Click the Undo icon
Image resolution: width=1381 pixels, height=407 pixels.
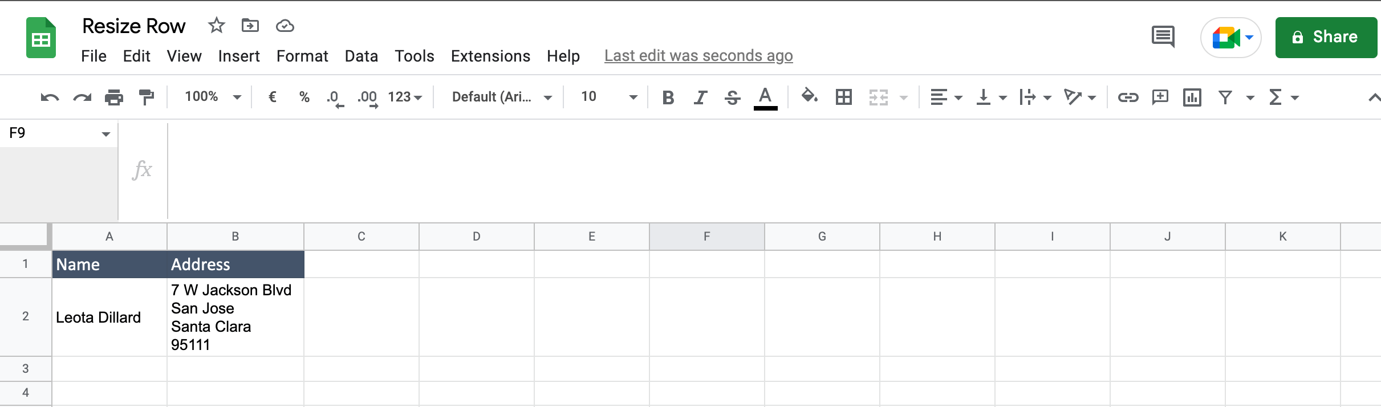pyautogui.click(x=50, y=97)
